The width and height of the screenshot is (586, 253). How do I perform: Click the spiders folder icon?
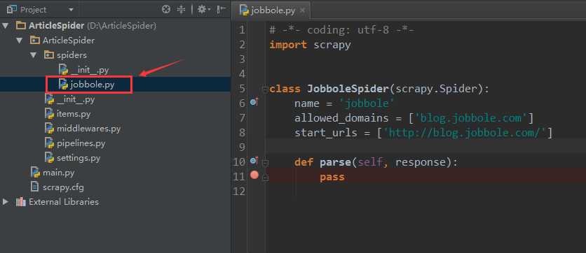49,55
